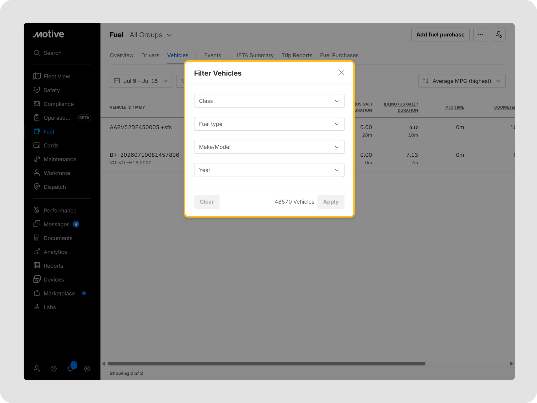Click vehicle AABV52DE450005 +sfs
The width and height of the screenshot is (537, 403).
141,128
